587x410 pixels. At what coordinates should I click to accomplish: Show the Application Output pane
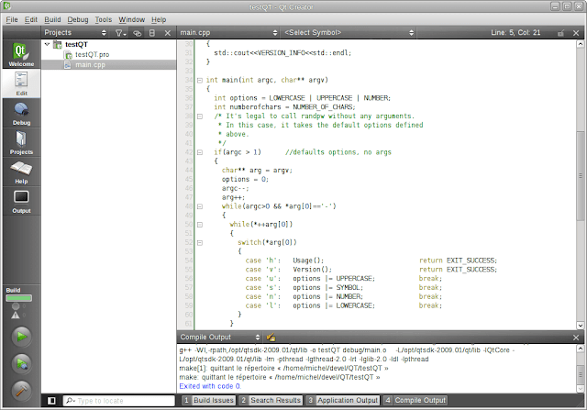pos(343,401)
